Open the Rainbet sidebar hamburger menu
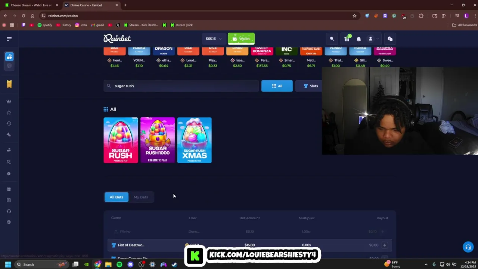478x269 pixels. tap(9, 39)
